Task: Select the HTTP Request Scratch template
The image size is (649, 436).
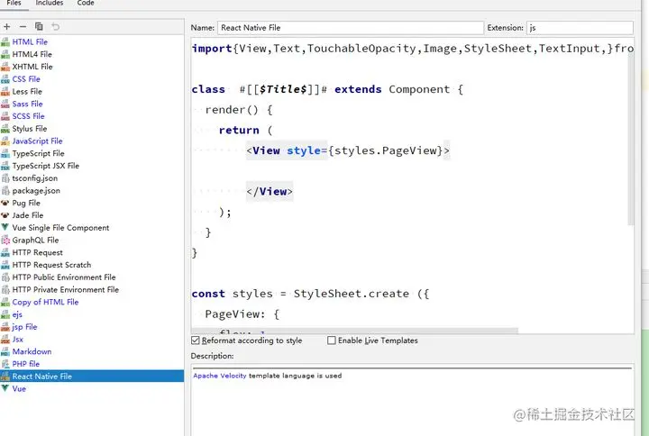Action: pyautogui.click(x=51, y=265)
